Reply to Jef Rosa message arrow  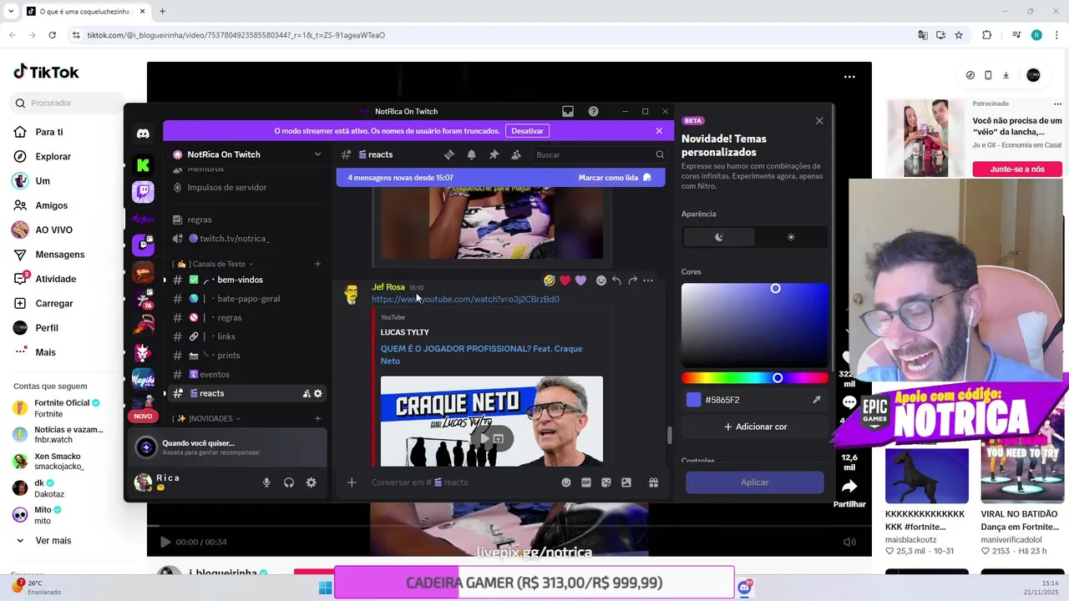(x=616, y=280)
